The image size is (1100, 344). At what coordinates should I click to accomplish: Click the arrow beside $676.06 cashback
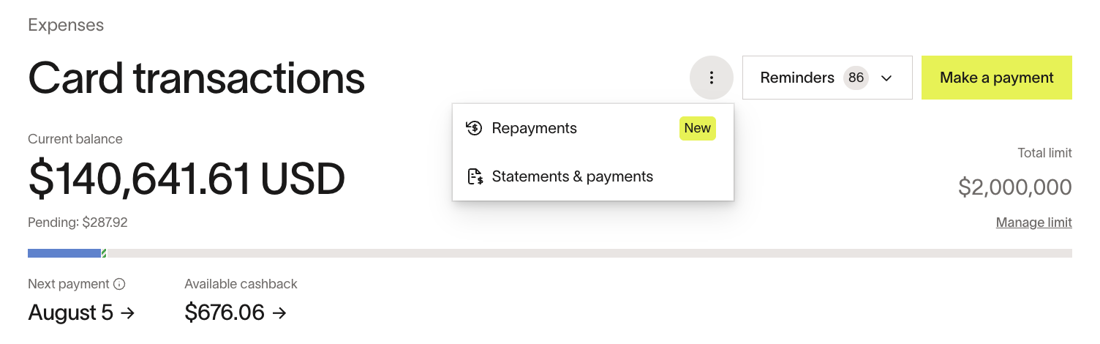pyautogui.click(x=279, y=313)
